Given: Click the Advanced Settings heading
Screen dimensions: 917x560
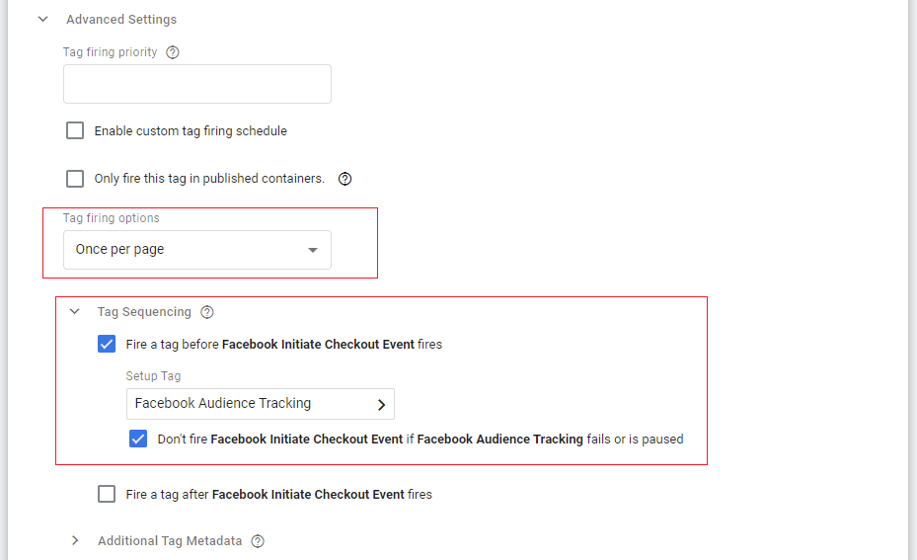Looking at the screenshot, I should tap(121, 19).
